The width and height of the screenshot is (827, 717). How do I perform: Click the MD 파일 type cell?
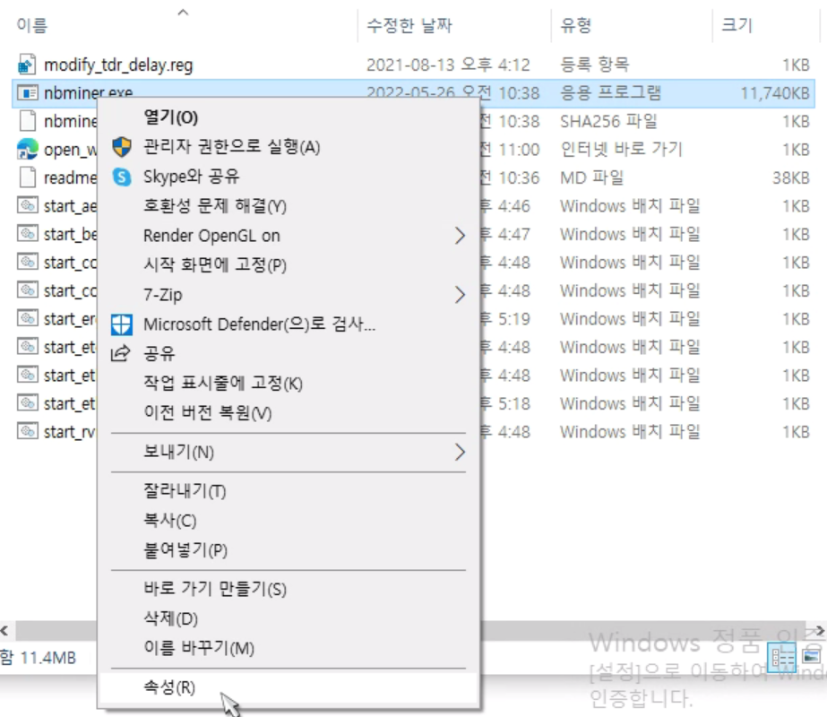(x=591, y=177)
